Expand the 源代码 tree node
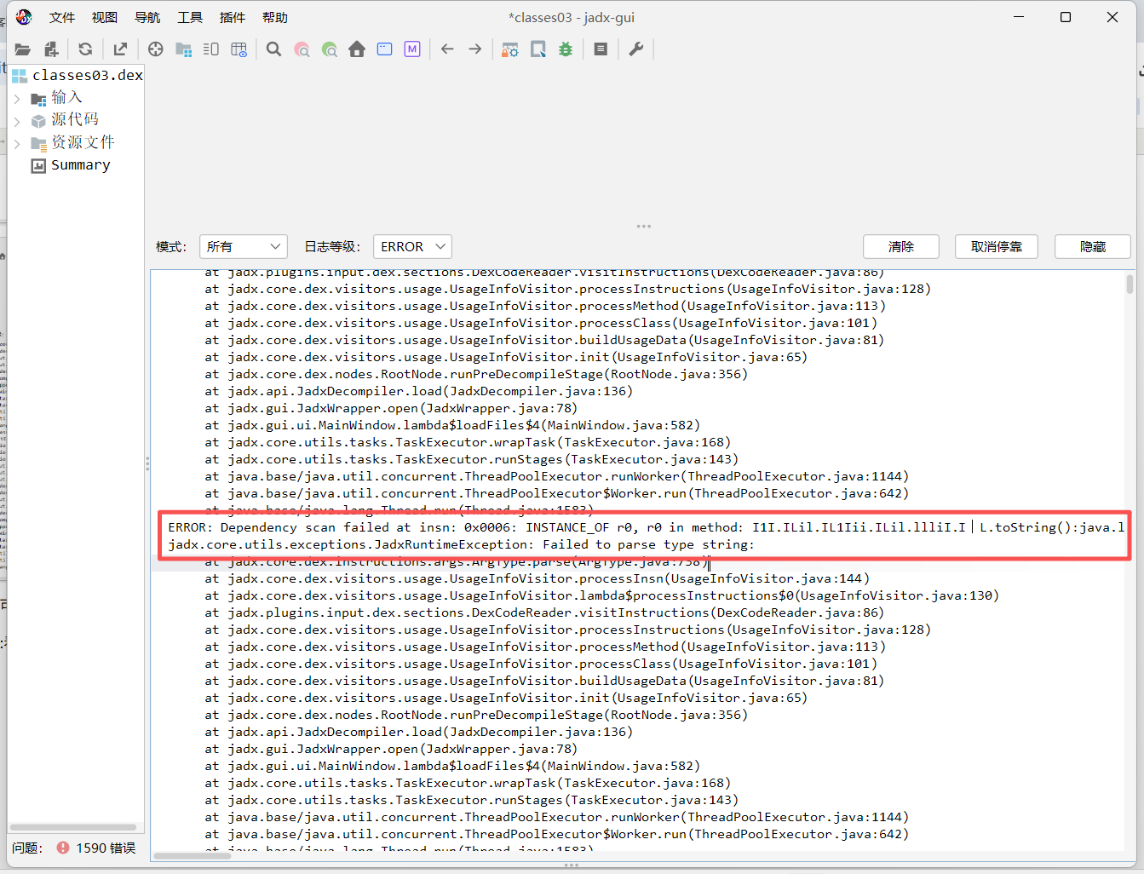The width and height of the screenshot is (1144, 874). [x=17, y=121]
